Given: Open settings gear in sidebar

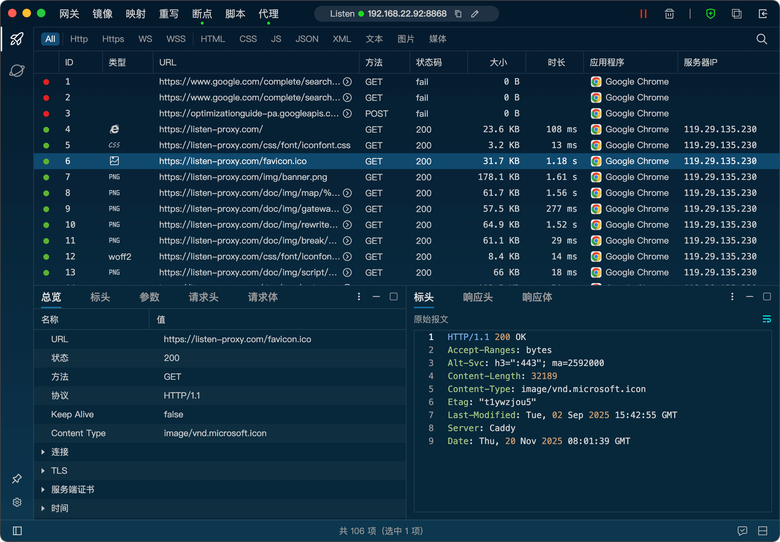Looking at the screenshot, I should pos(17,502).
